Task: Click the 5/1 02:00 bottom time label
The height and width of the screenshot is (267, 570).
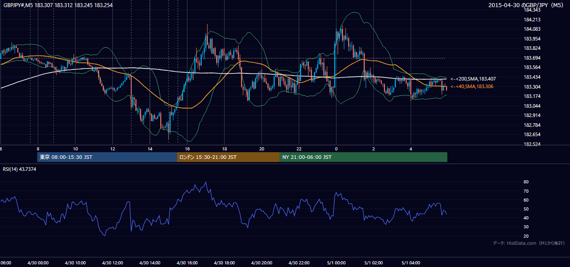Action: tap(373, 263)
